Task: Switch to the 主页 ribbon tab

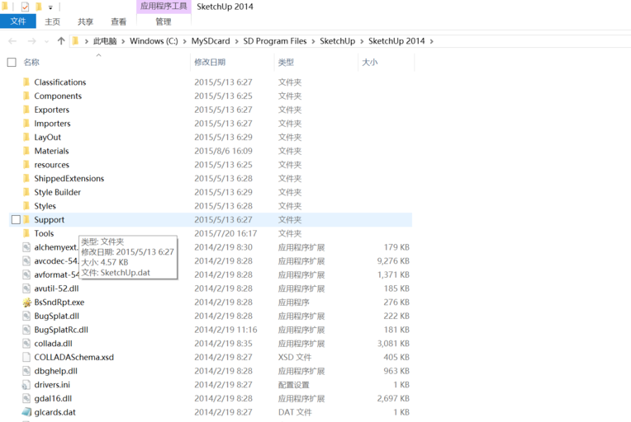Action: pyautogui.click(x=52, y=21)
